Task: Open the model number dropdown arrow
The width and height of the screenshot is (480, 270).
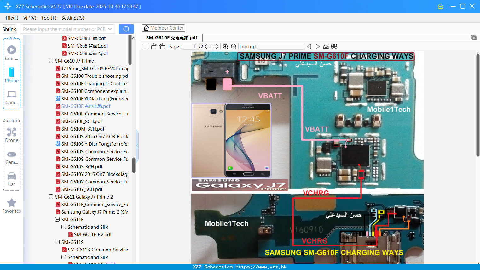Action: [110, 29]
